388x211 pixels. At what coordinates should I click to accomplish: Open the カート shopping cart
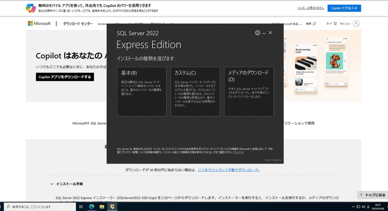[331, 24]
